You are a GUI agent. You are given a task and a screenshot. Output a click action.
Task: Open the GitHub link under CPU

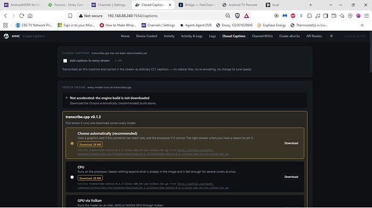tap(153, 185)
